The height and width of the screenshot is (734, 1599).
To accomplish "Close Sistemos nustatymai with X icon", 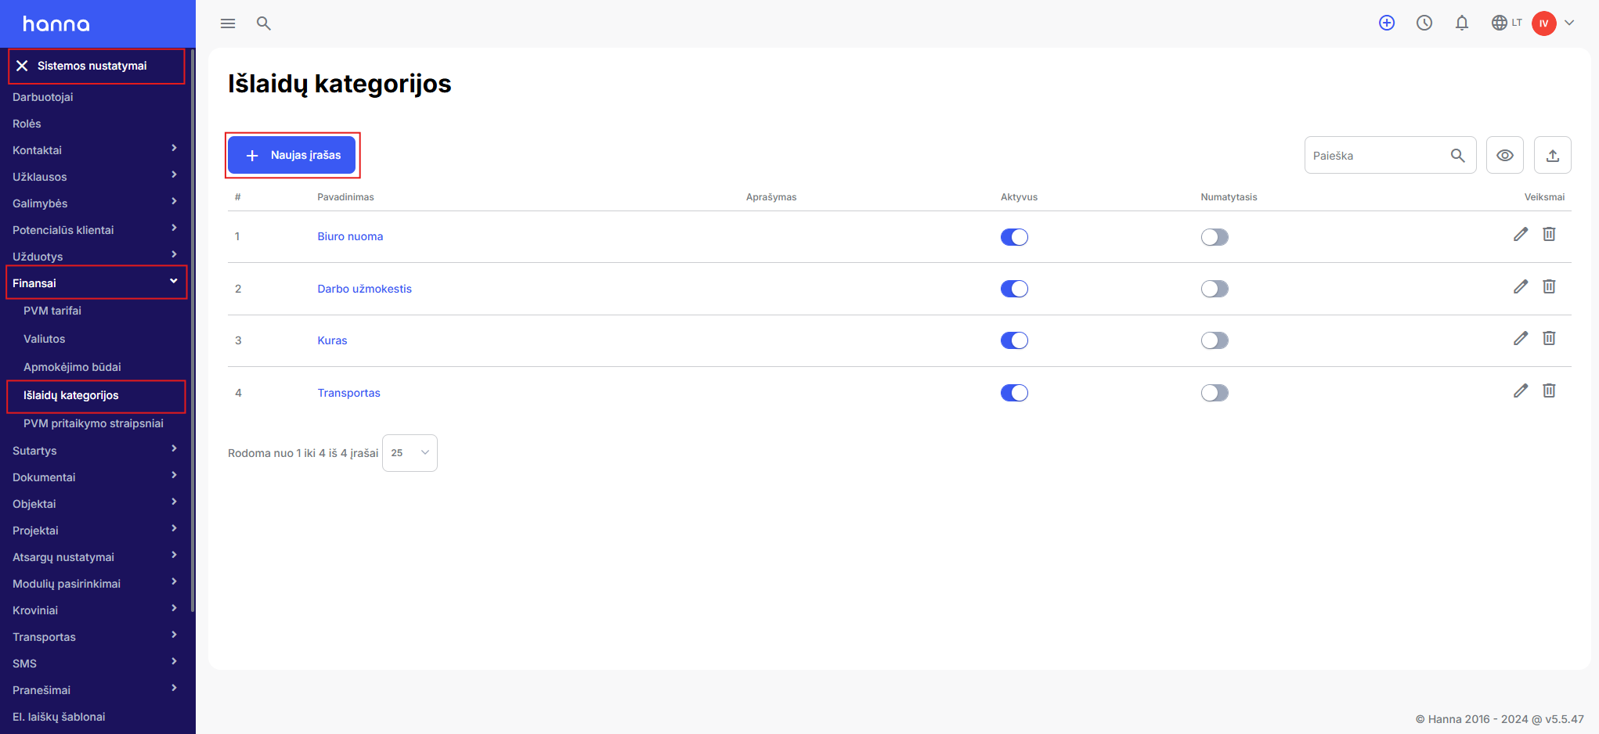I will pyautogui.click(x=22, y=66).
